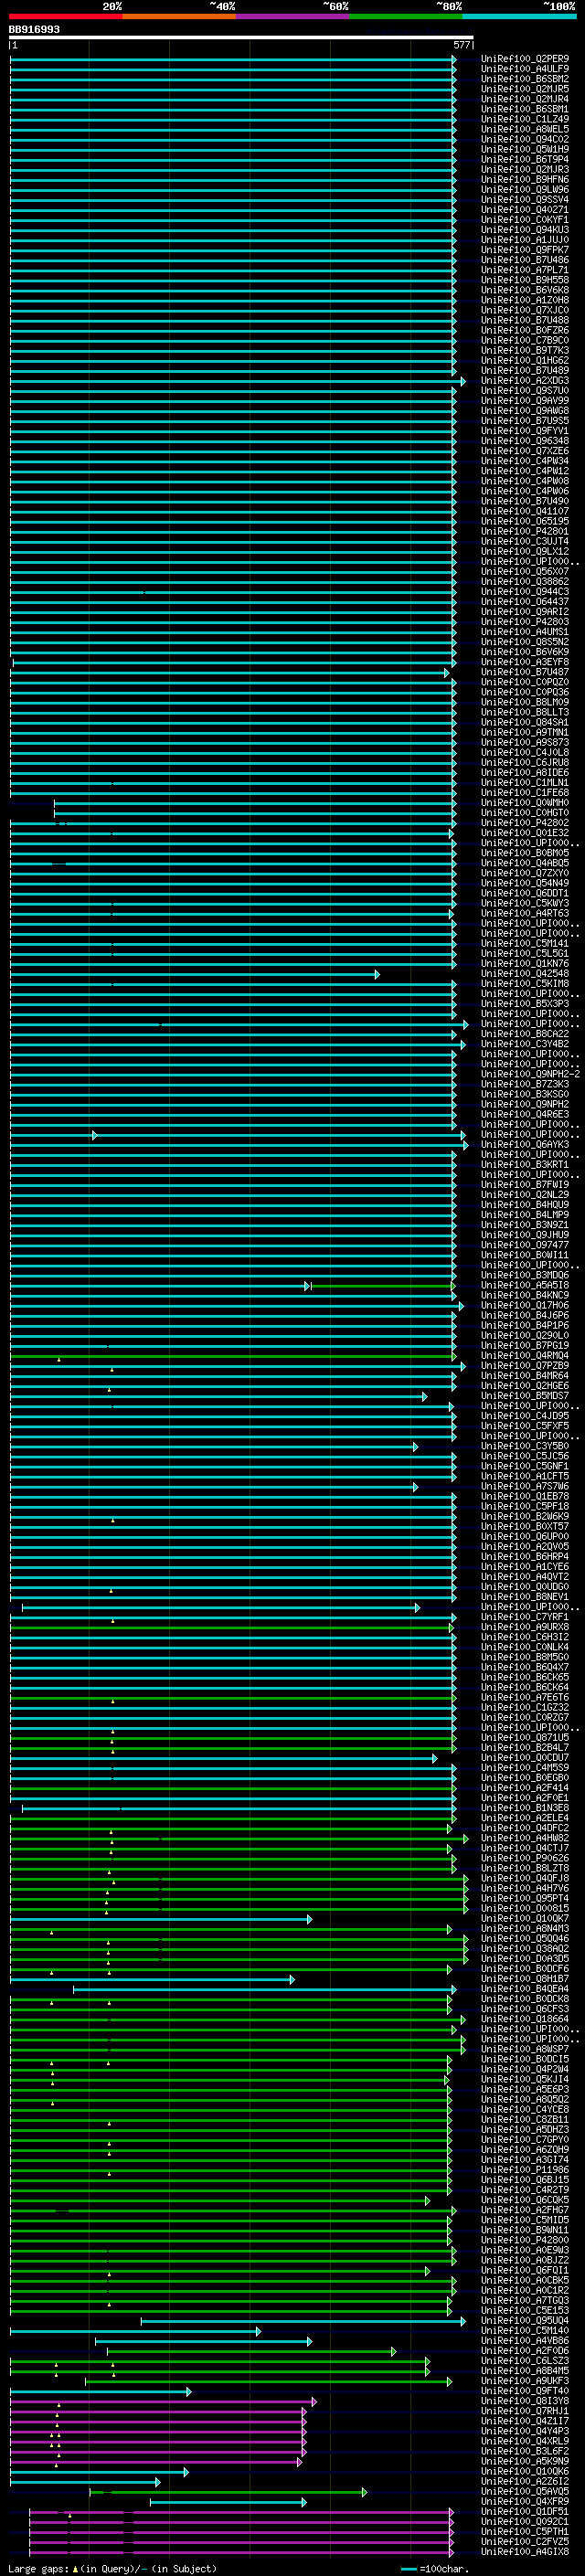Select label UniRef100_Q5AVQ5
Screen dimensions: 585x2576
point(524,2490)
